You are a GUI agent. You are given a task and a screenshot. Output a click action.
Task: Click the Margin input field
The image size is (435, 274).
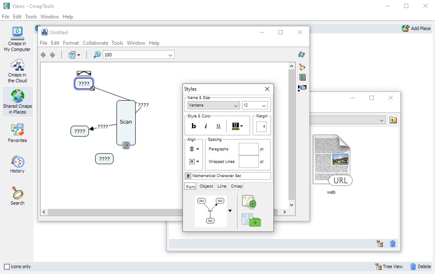(261, 126)
